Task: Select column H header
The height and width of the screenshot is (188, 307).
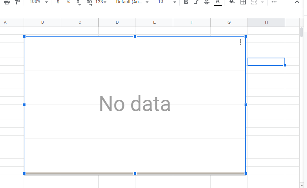Action: [x=266, y=22]
